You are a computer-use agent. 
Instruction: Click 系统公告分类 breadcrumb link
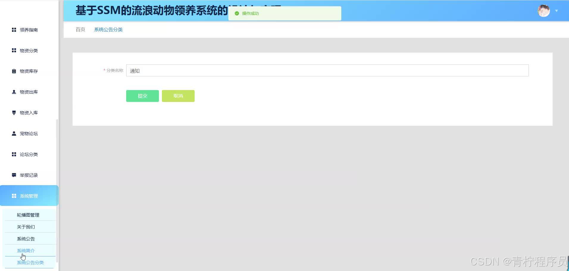coord(108,29)
